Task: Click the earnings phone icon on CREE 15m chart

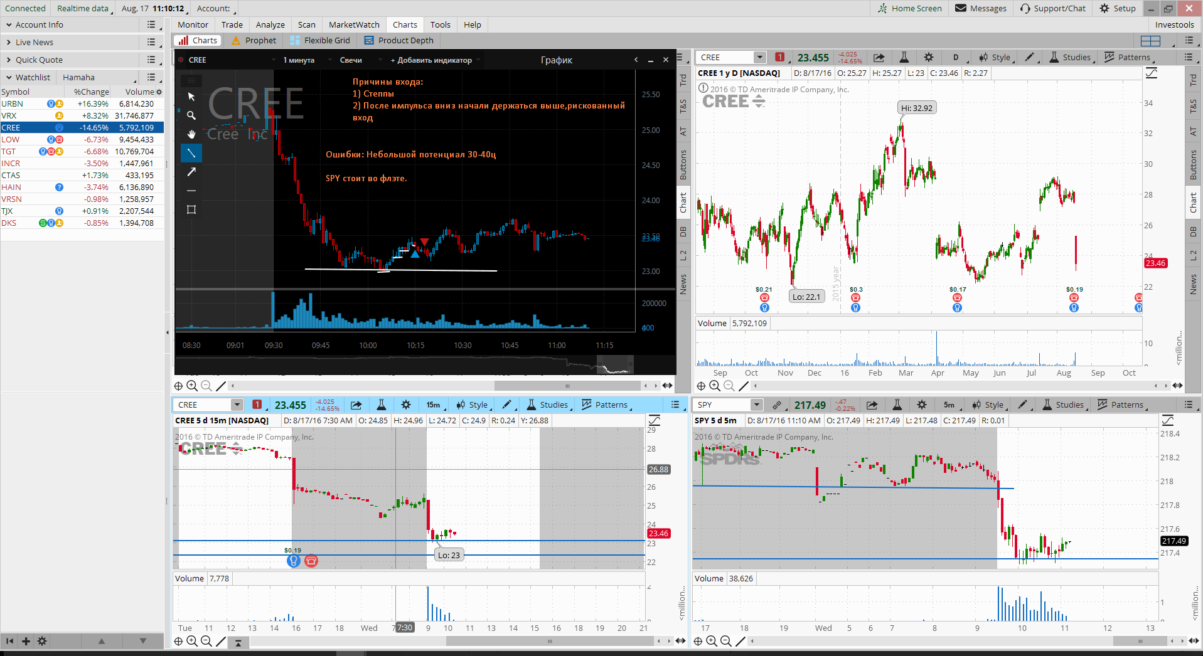Action: (x=311, y=561)
